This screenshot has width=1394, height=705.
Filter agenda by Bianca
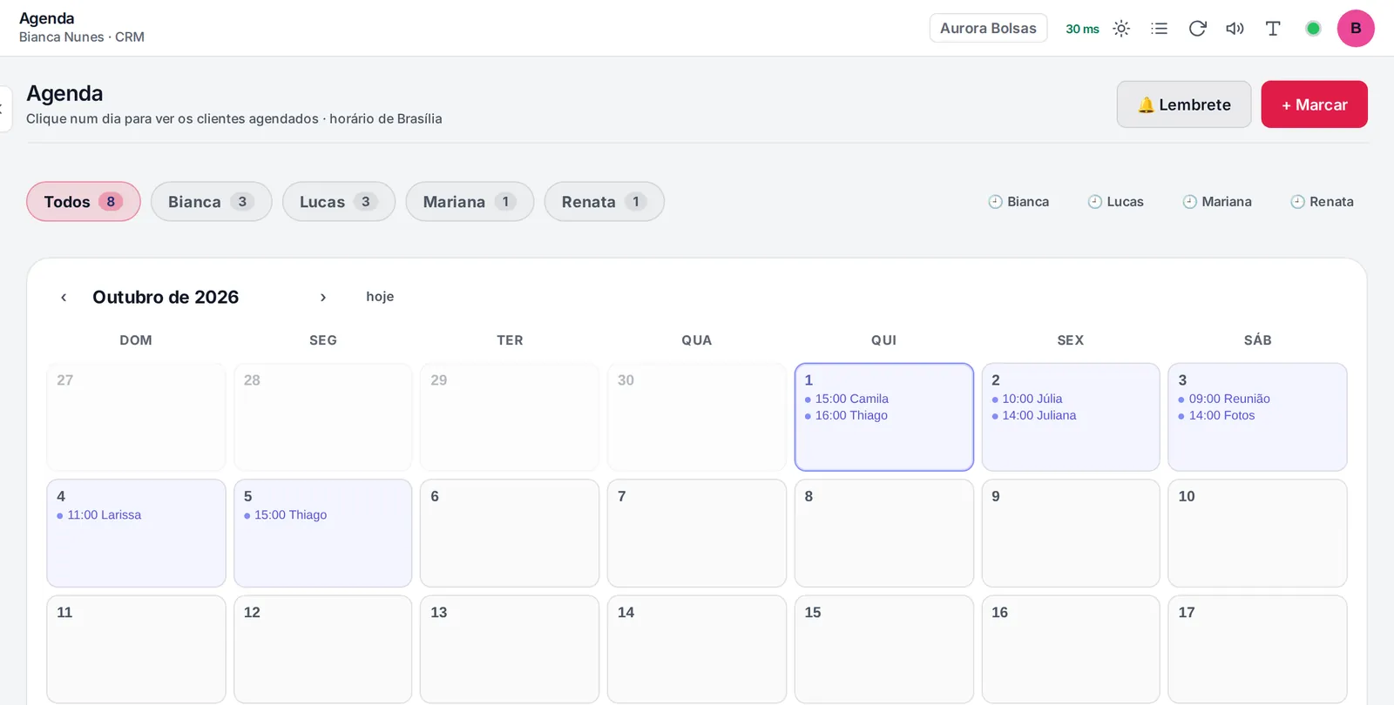(x=211, y=202)
